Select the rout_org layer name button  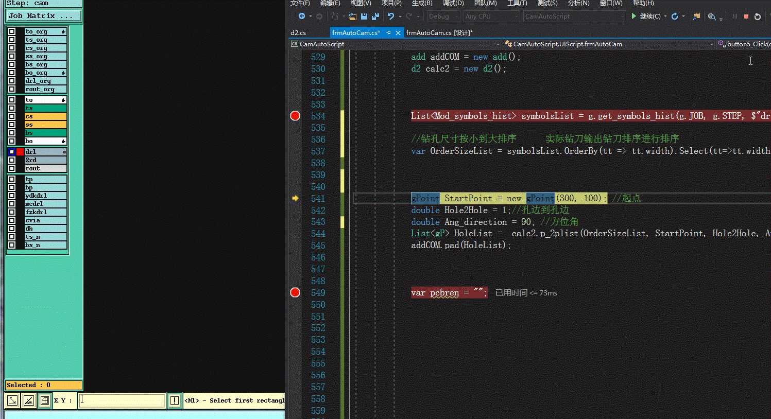(x=46, y=90)
